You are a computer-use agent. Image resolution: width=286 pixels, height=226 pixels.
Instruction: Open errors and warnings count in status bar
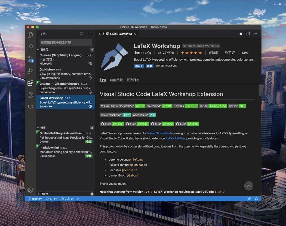(x=67, y=199)
